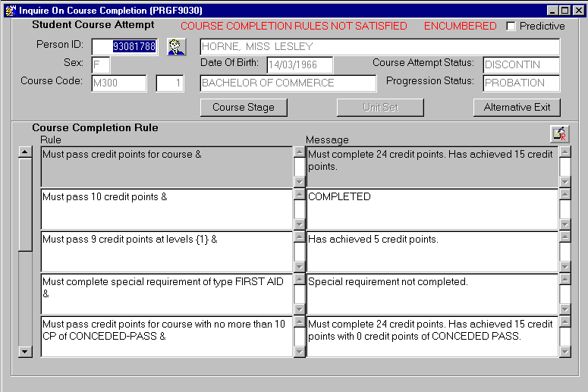Click the application icon in title bar
The width and height of the screenshot is (588, 392).
[x=10, y=11]
